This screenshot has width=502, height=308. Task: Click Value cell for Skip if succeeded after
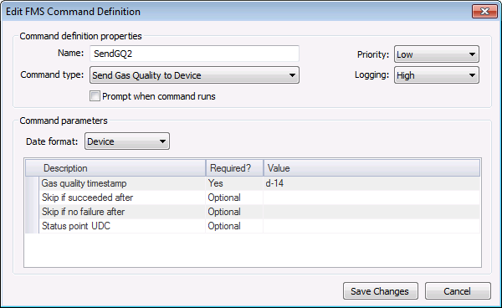coord(371,198)
